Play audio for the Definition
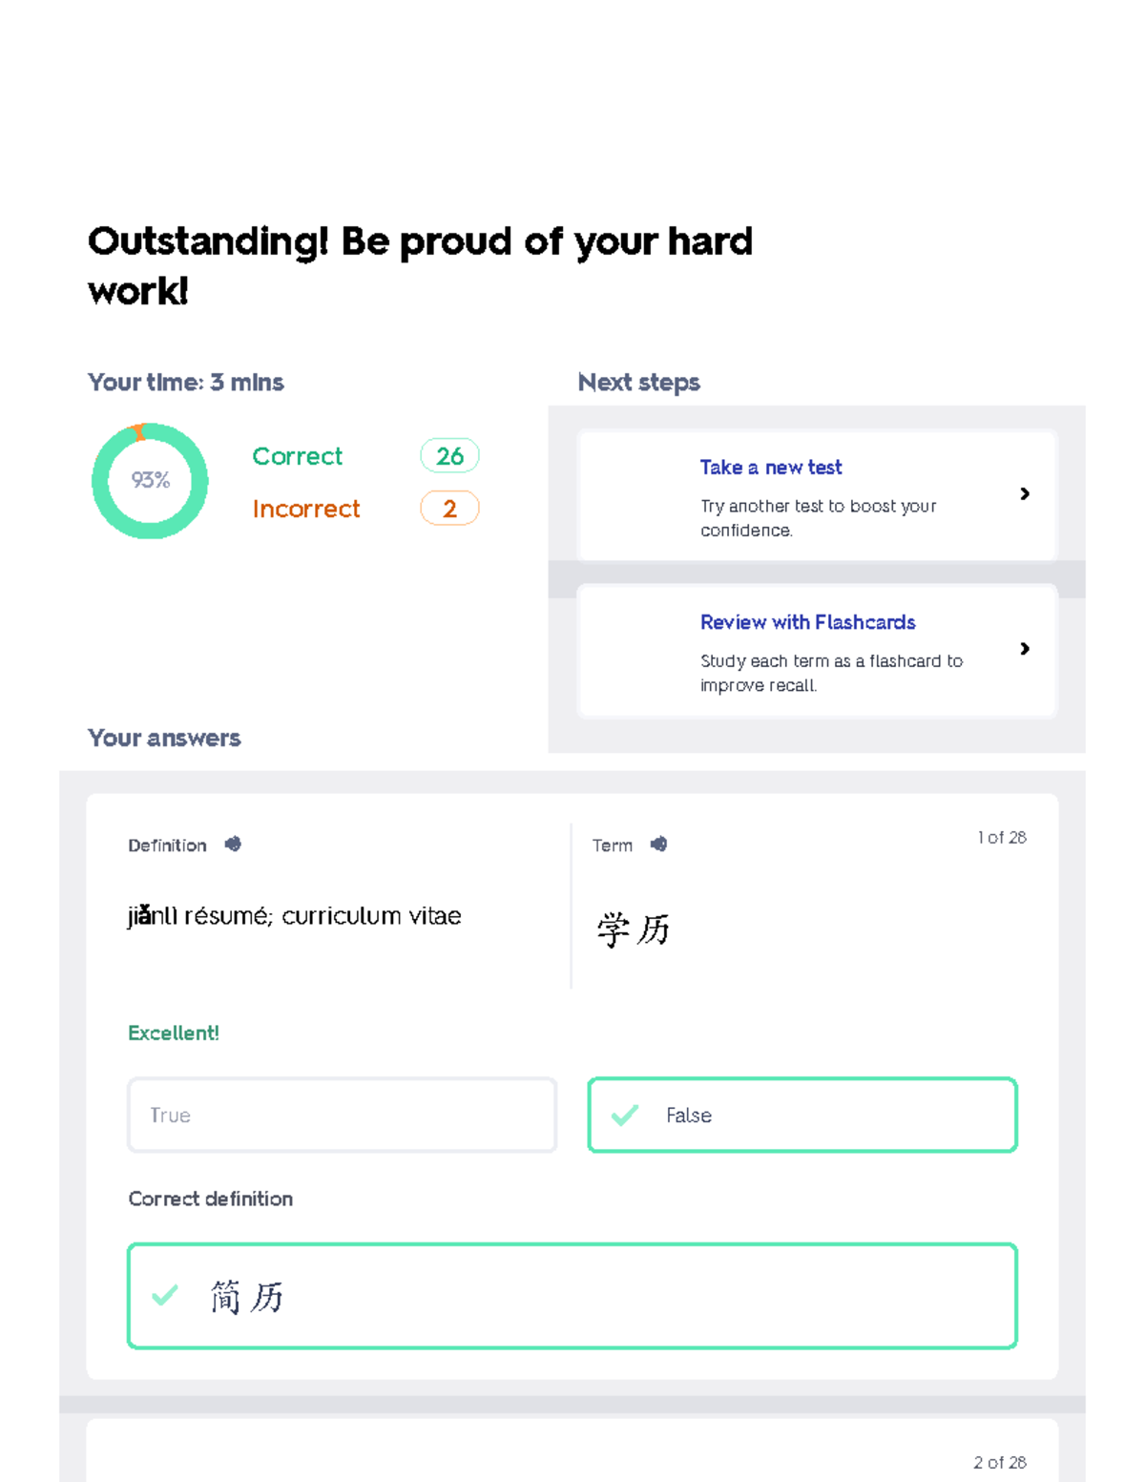The image size is (1145, 1482). [x=233, y=844]
